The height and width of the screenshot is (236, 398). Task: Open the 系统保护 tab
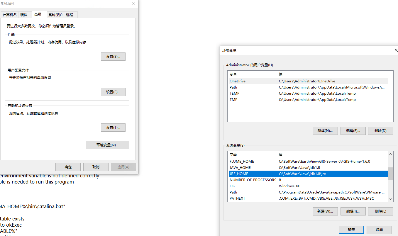coord(55,15)
